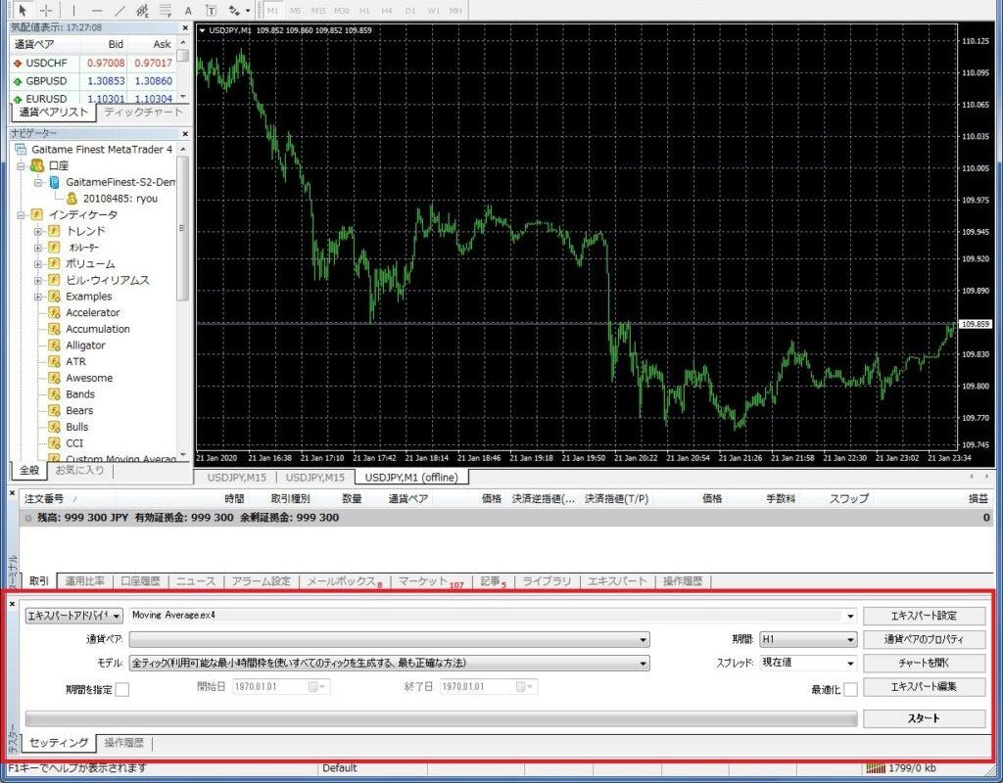The image size is (1003, 783).
Task: Open the 期間 H1 dropdown
Action: (x=808, y=639)
